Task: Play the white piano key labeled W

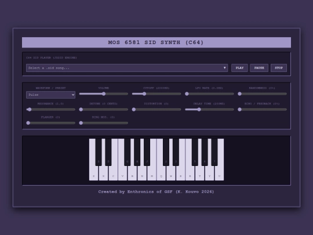Action: [x=171, y=173]
